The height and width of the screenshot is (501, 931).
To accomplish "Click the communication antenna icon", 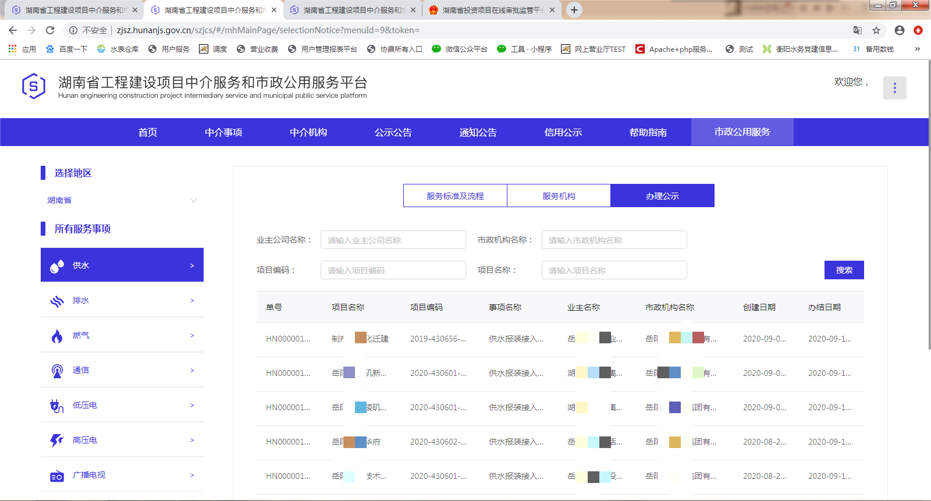I will click(x=57, y=371).
